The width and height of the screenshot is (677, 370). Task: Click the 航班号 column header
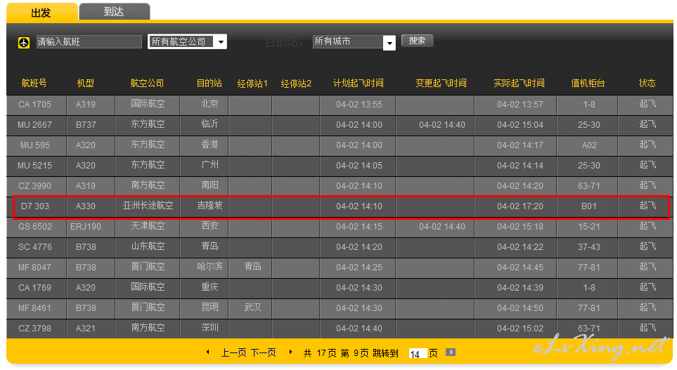click(x=34, y=84)
